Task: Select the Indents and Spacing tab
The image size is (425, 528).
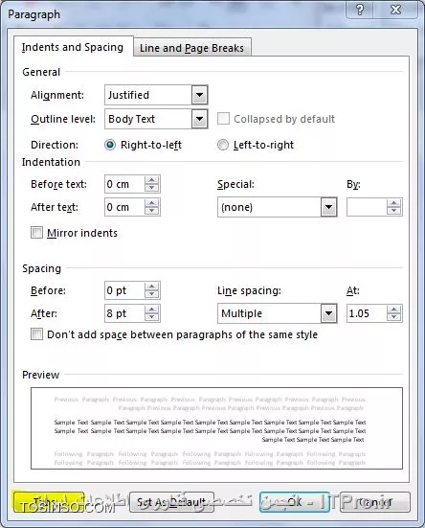Action: 73,47
